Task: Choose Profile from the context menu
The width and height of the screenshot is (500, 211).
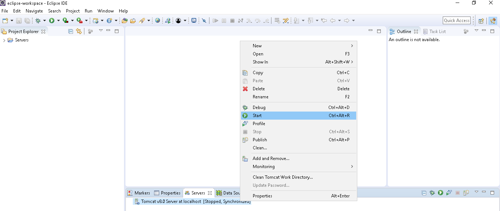Action: [298, 124]
